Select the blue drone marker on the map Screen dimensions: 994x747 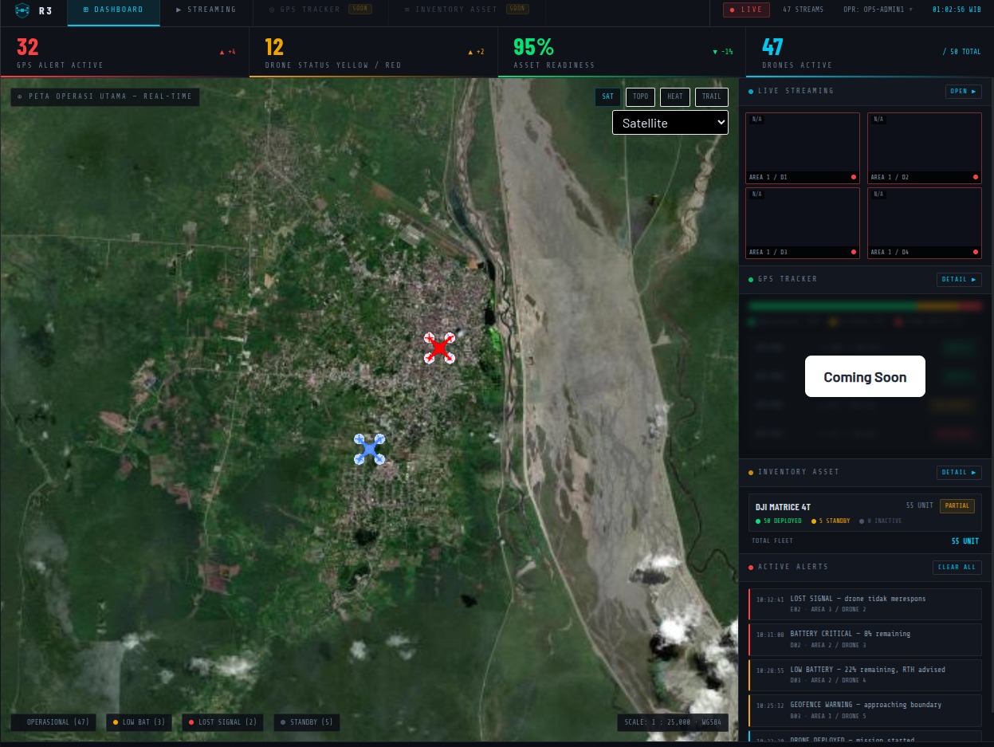[369, 449]
